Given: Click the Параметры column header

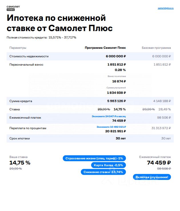Looking at the screenshot, I should [18, 48].
